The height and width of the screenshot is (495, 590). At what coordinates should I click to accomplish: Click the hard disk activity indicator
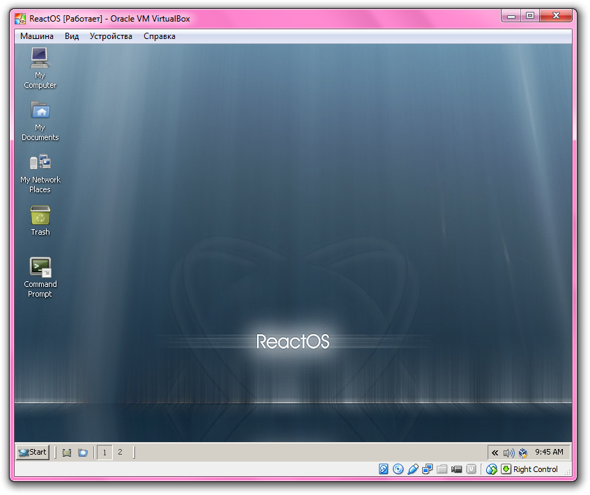pos(383,469)
